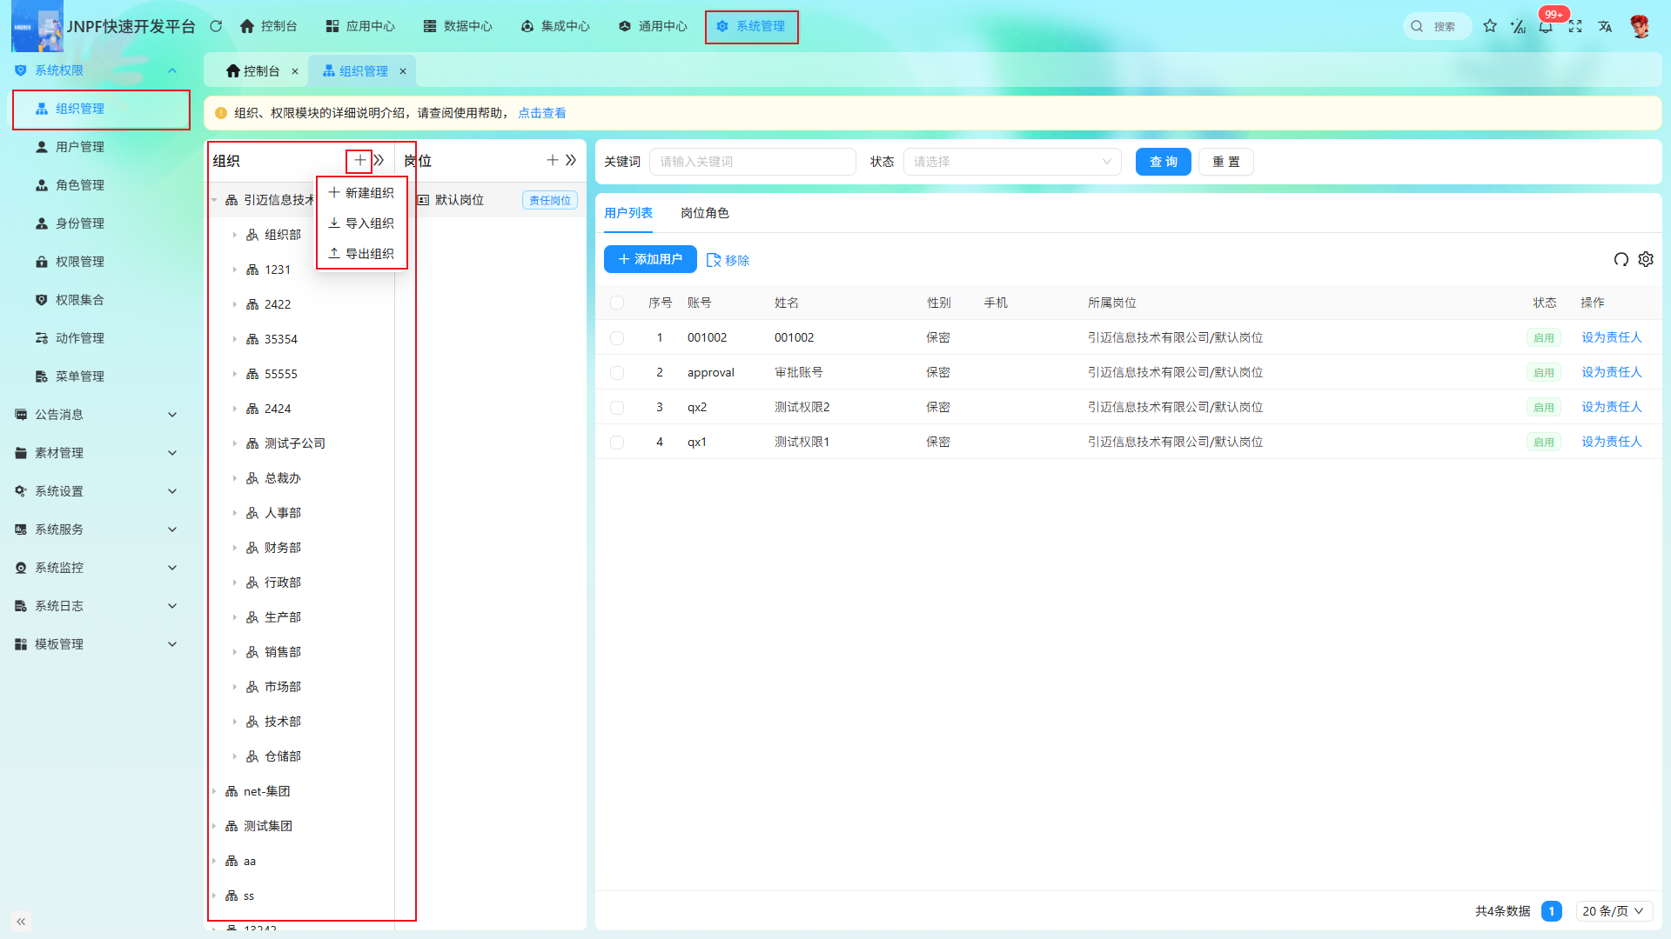Viewport: 1671px width, 939px height.
Task: Open 用户管理 in sidebar
Action: 80,147
